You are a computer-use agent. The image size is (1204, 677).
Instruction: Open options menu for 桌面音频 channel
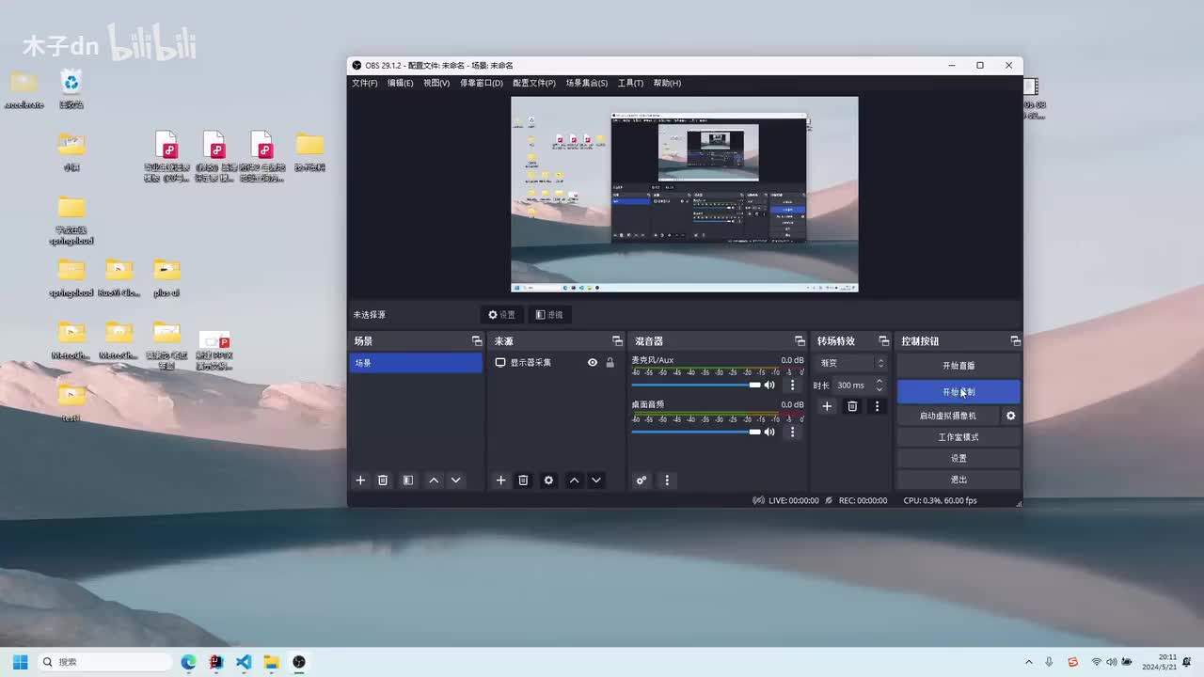[792, 432]
